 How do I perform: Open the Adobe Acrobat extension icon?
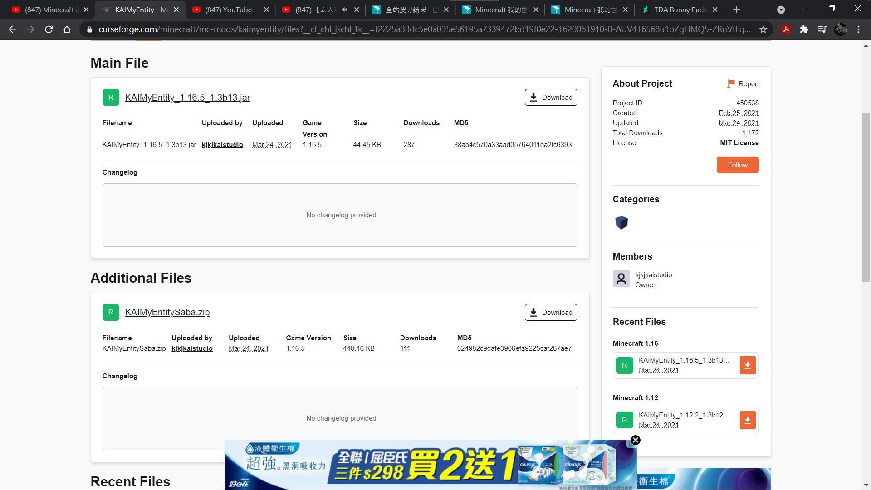click(786, 29)
